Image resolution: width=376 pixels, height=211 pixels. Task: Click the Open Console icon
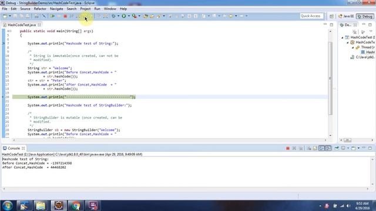point(354,148)
